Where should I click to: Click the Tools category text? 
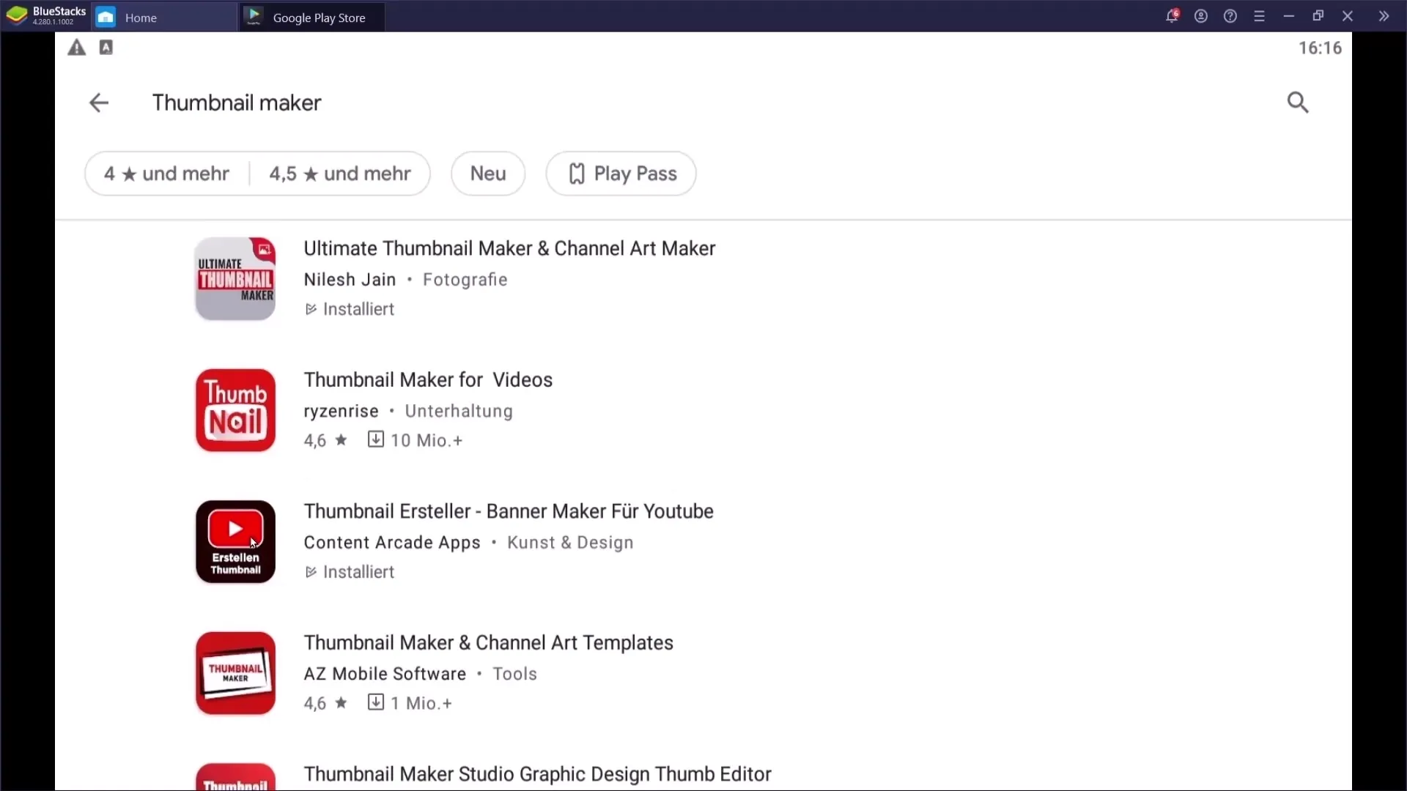(x=514, y=674)
